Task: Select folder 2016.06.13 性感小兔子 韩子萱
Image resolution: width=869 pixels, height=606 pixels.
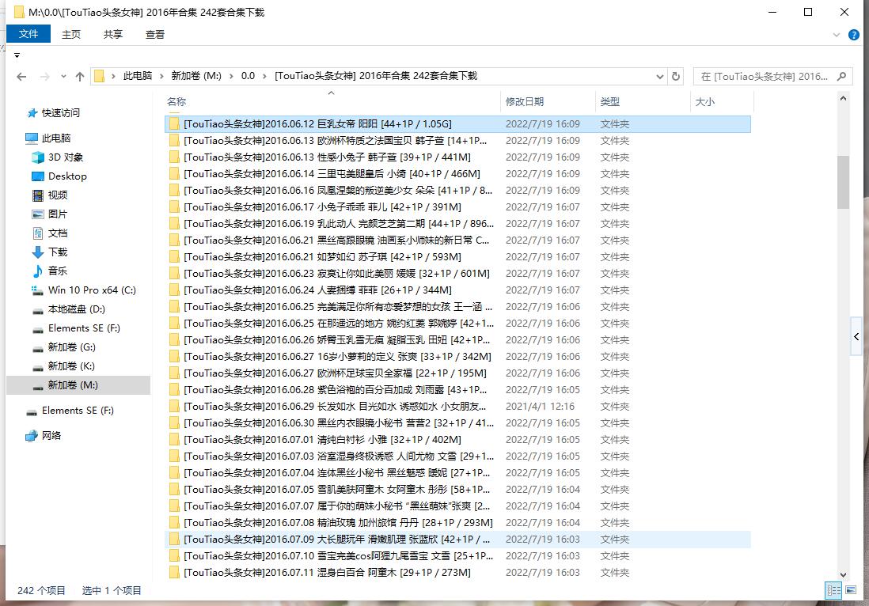Action: [x=457, y=157]
